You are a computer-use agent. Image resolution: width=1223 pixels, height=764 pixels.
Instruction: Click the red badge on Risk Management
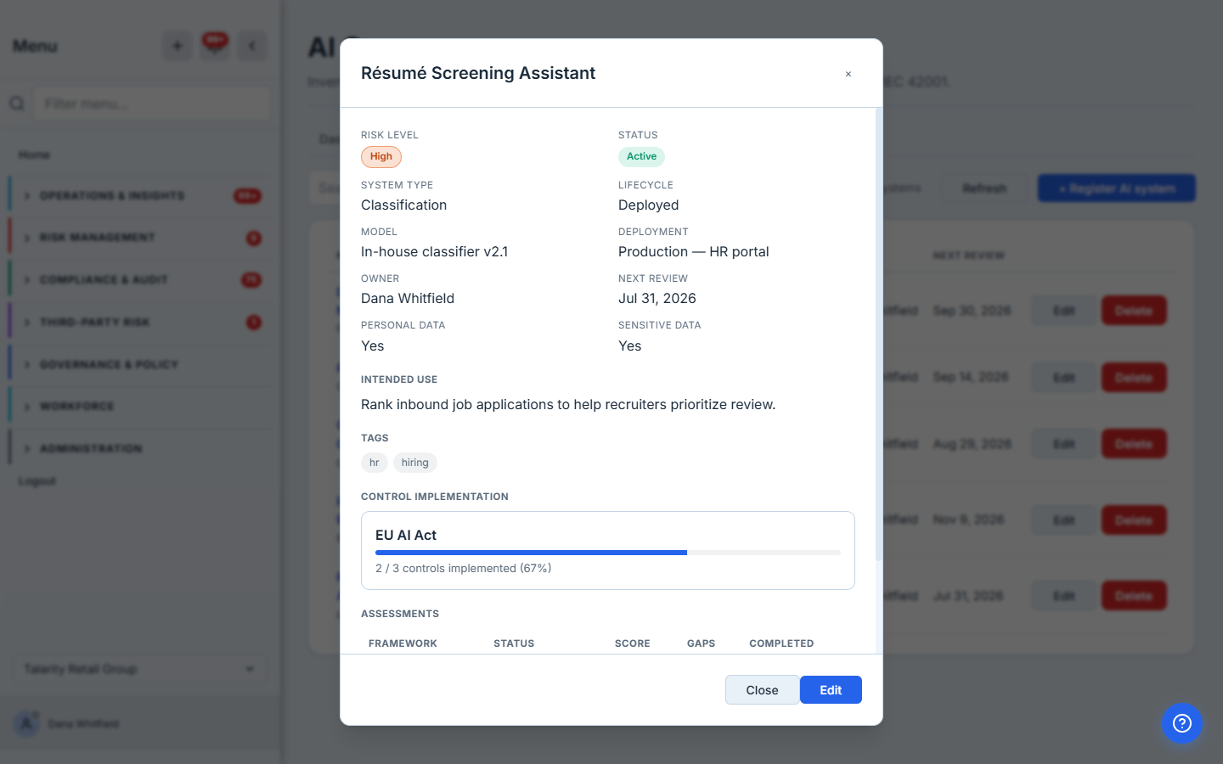(x=254, y=239)
